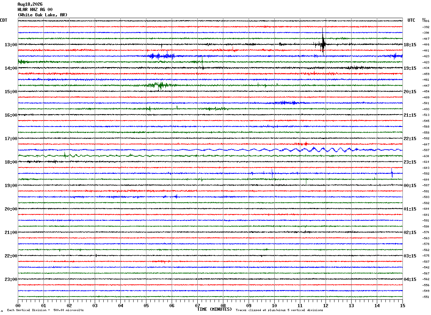431x315 pixels.
Task: Select the 13:00 CDT time label
Action: click(11, 45)
